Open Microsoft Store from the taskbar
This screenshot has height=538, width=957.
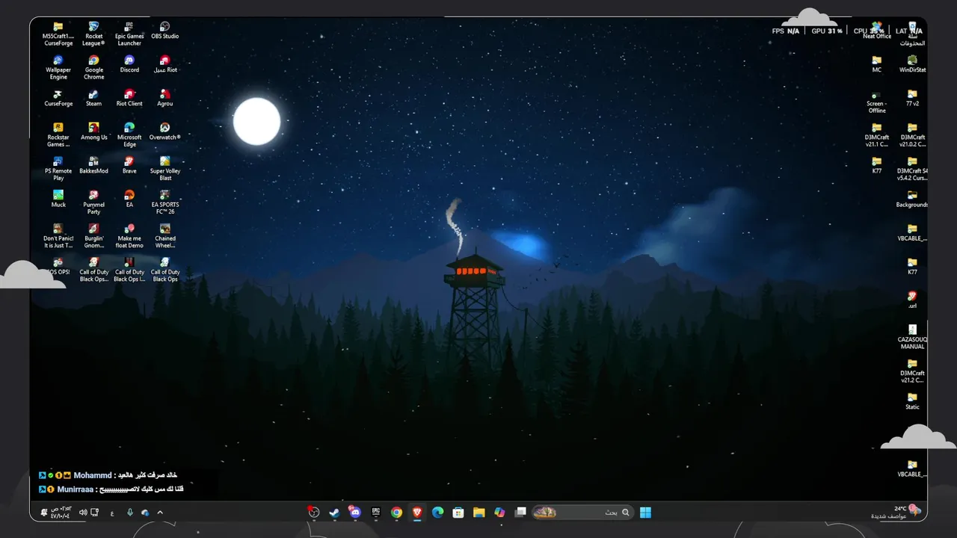tap(458, 512)
